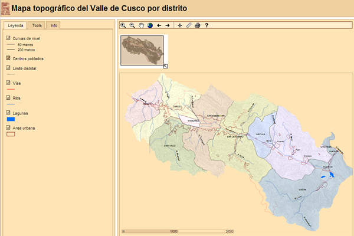Image resolution: width=354 pixels, height=236 pixels.
Task: Switch to the Tools tab
Action: point(37,25)
